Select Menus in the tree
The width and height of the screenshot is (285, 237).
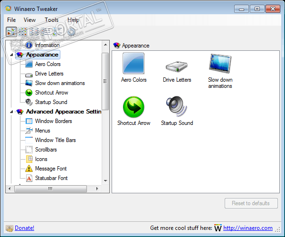point(43,131)
